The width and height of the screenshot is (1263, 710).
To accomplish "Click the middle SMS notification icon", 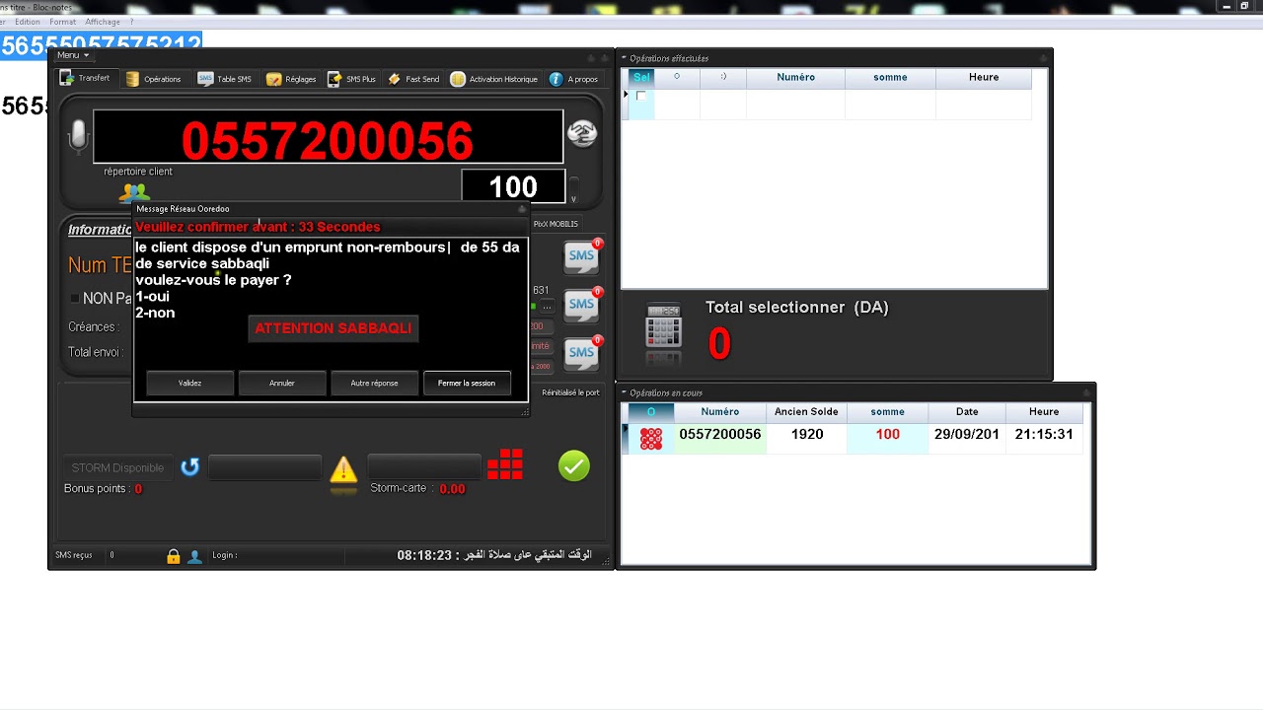I will click(x=582, y=305).
